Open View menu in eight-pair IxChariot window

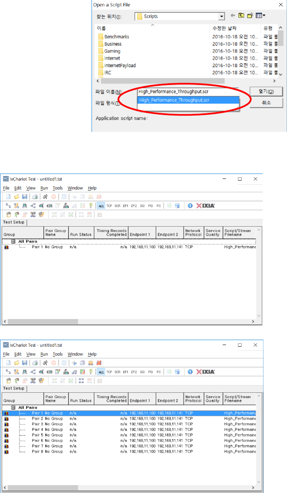pos(31,354)
